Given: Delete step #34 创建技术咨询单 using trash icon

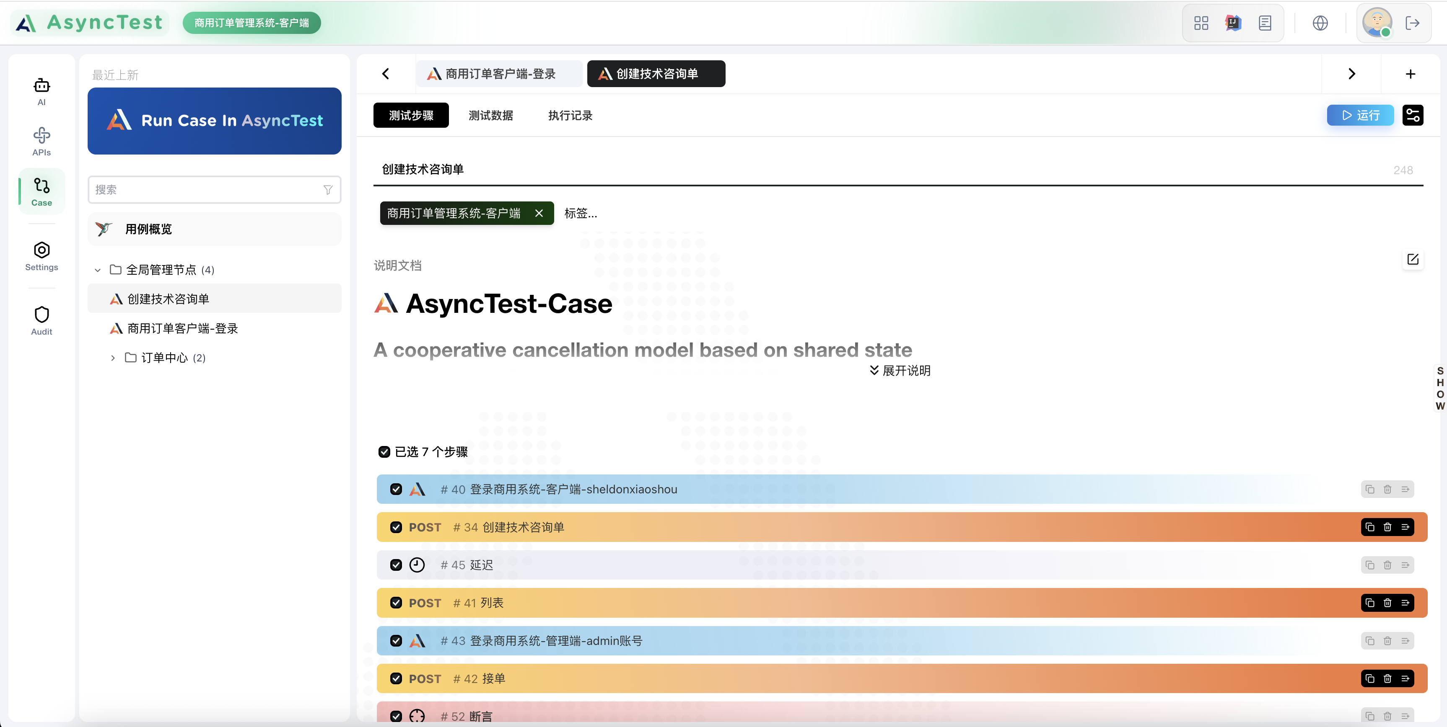Looking at the screenshot, I should (x=1387, y=526).
